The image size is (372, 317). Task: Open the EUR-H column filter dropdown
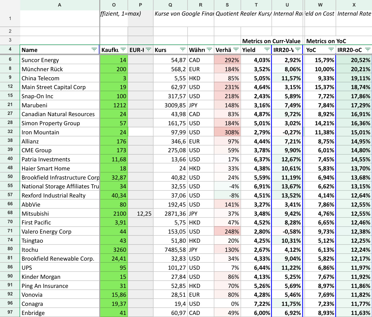[x=148, y=50]
